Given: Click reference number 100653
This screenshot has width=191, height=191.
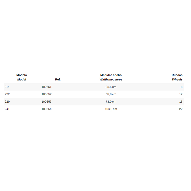Looking at the screenshot, I should (46, 102).
